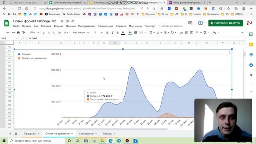256x144 pixels.
Task: Create a filter with funnel icon
Action: tap(197, 33)
